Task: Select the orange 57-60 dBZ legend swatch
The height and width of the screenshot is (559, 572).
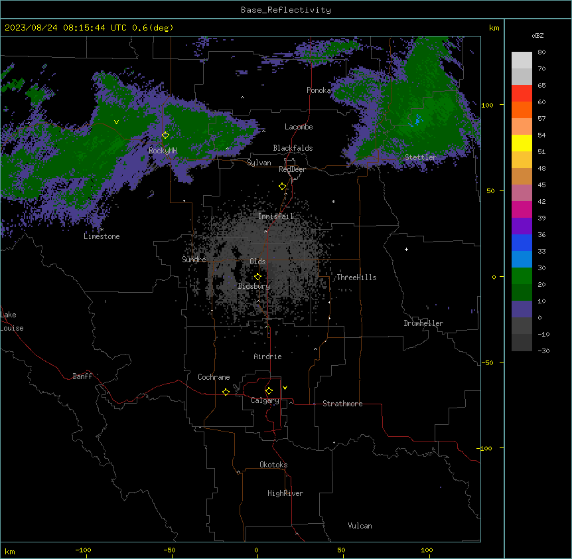Action: [x=522, y=110]
